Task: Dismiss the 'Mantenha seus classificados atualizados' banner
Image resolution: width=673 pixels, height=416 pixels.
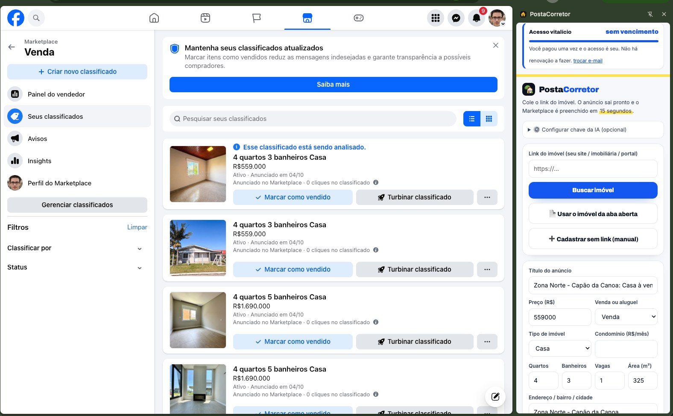Action: click(496, 45)
